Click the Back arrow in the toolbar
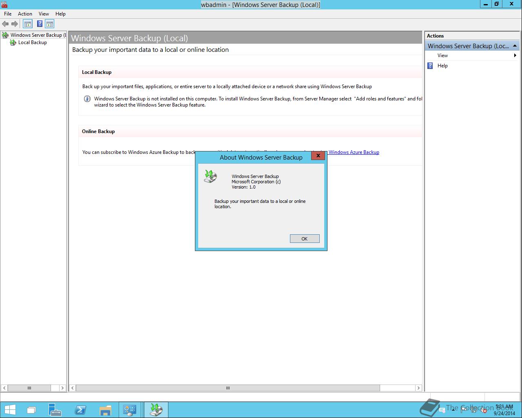This screenshot has width=522, height=418. [x=5, y=24]
